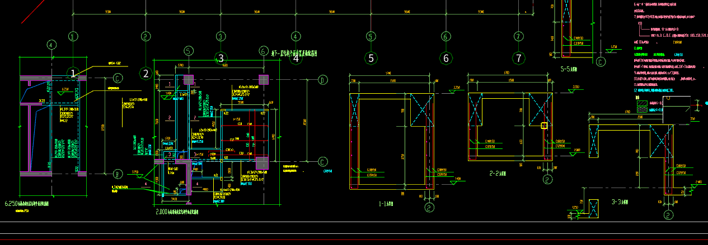Click axis bubble C beside the 5-5 section
The image size is (708, 245).
(x=601, y=61)
